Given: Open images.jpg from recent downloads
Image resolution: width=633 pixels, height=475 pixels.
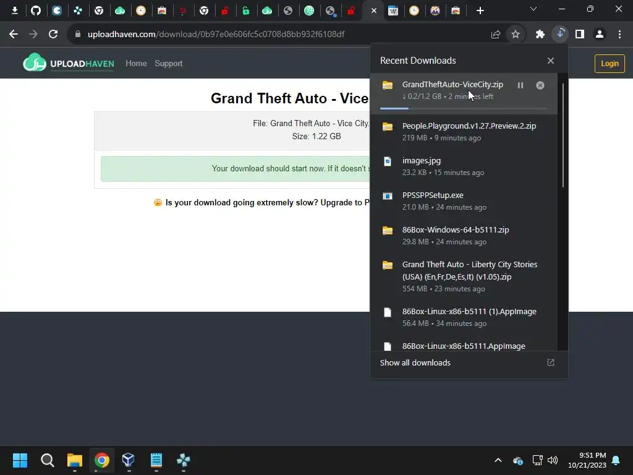Looking at the screenshot, I should (x=464, y=166).
